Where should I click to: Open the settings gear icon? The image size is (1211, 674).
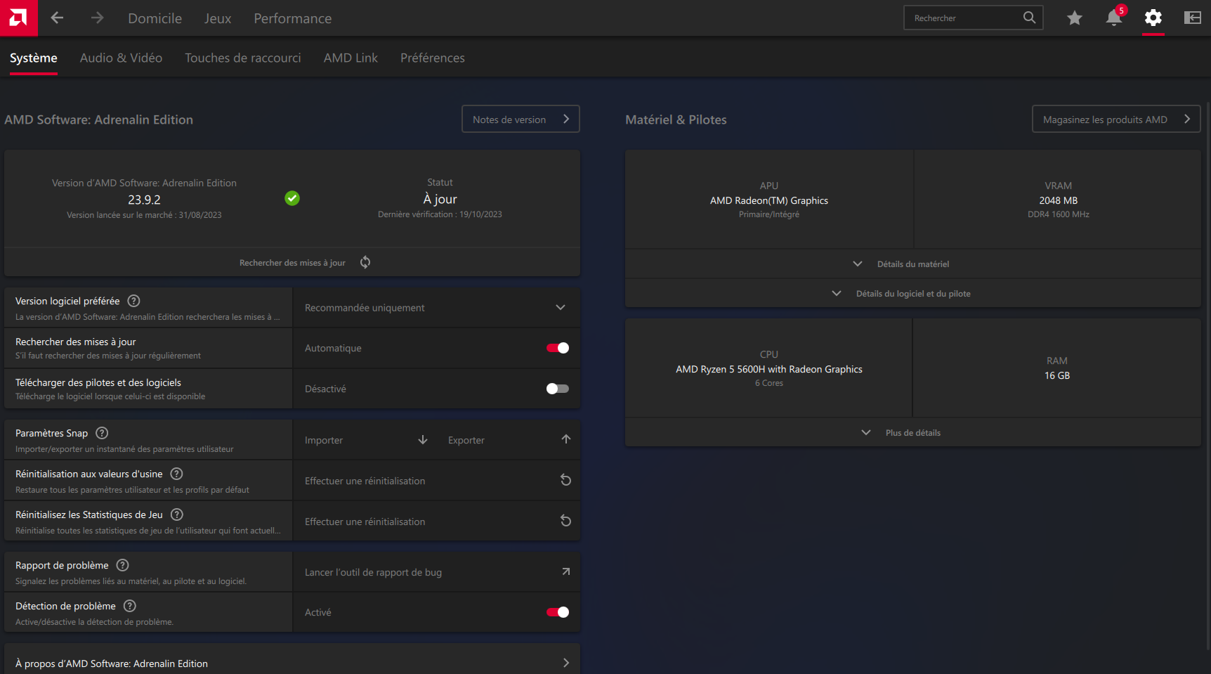click(1153, 18)
